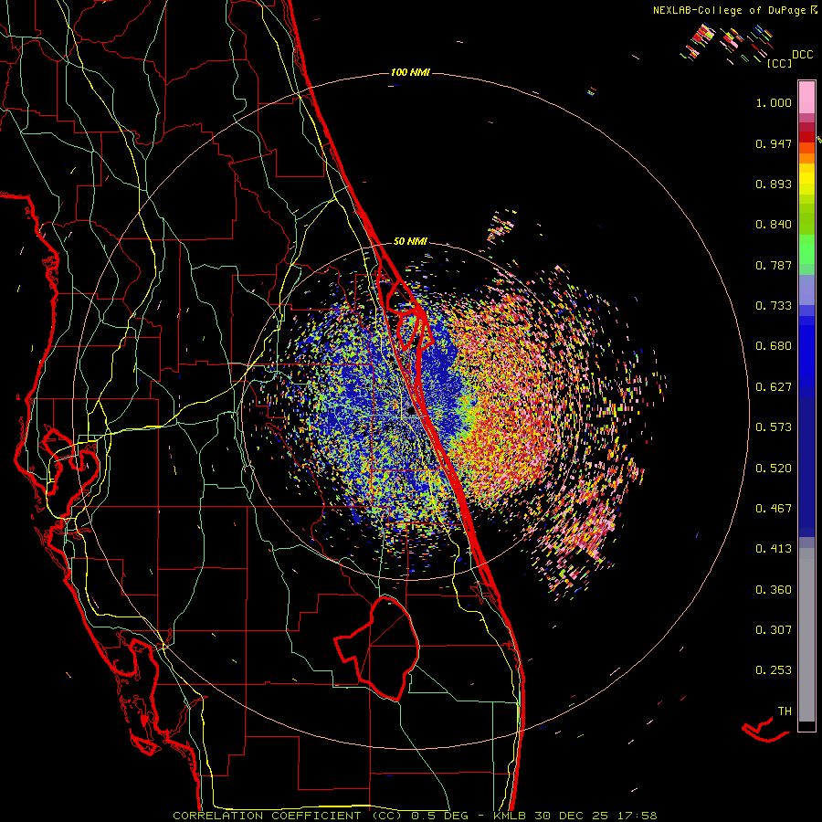Screen dimensions: 822x822
Task: Pick the light pink color bar segment at 1.000
Action: pyautogui.click(x=806, y=98)
